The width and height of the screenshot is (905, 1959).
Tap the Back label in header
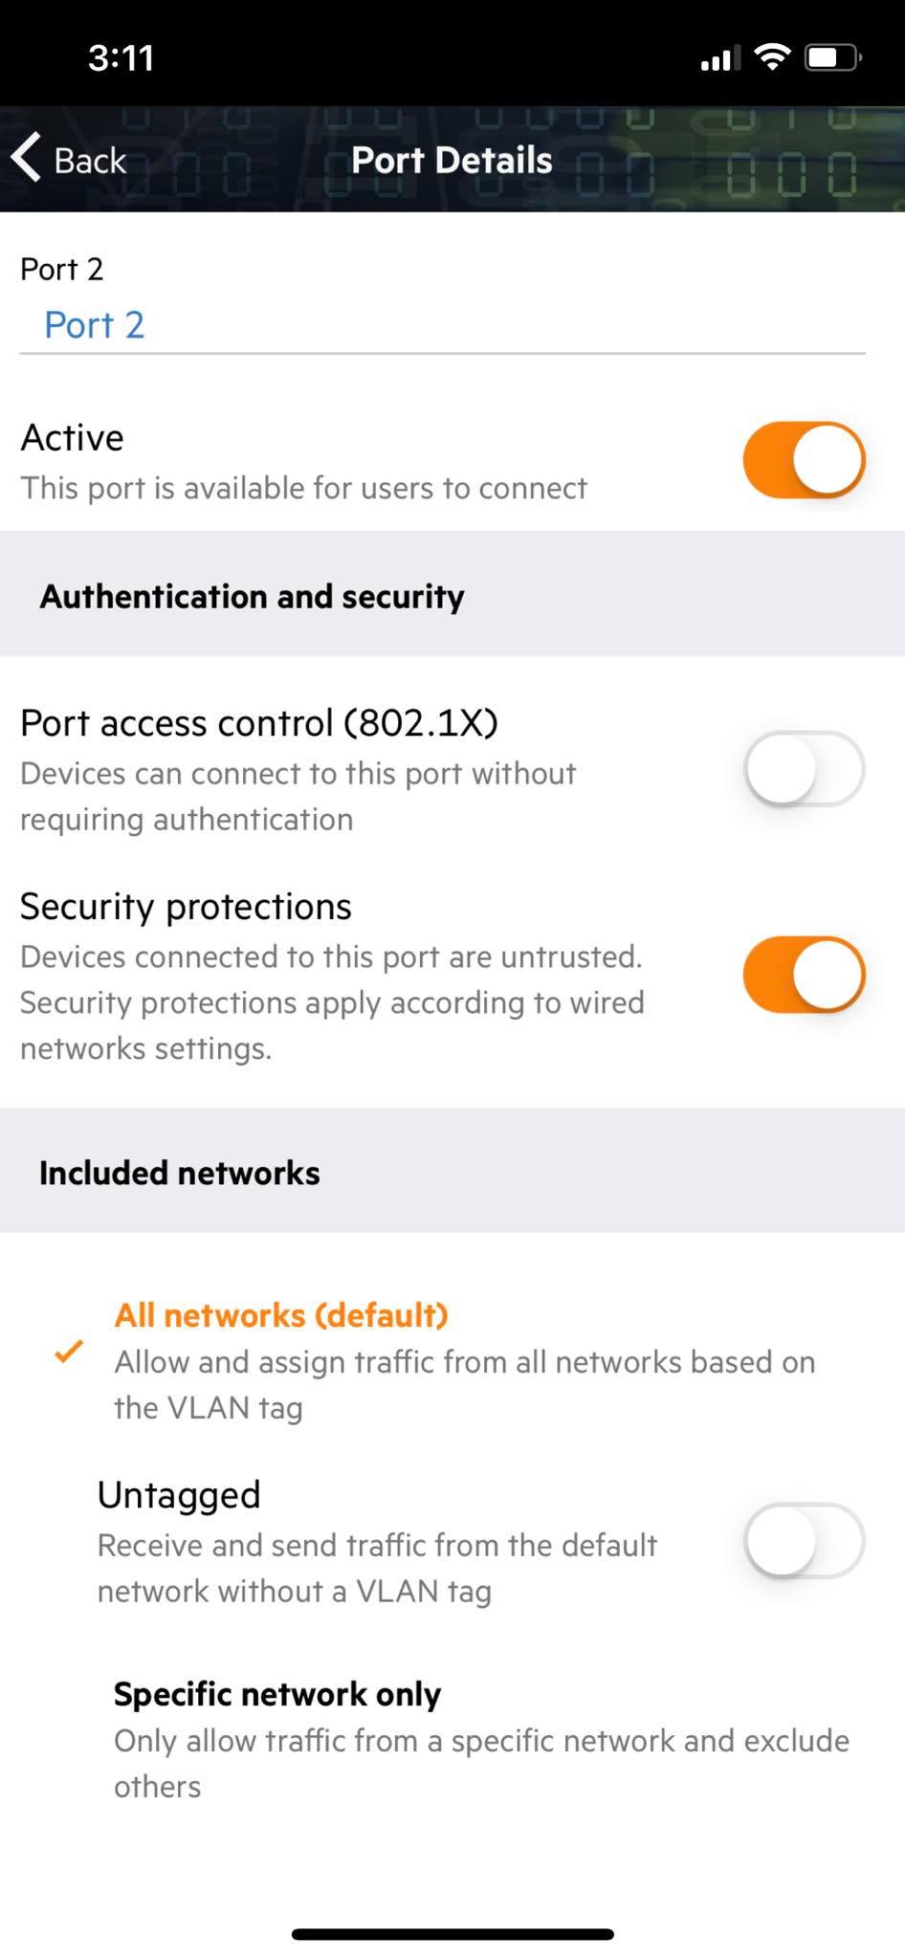click(x=90, y=161)
